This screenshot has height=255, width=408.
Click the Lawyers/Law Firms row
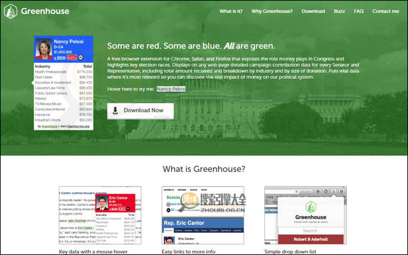pos(64,88)
